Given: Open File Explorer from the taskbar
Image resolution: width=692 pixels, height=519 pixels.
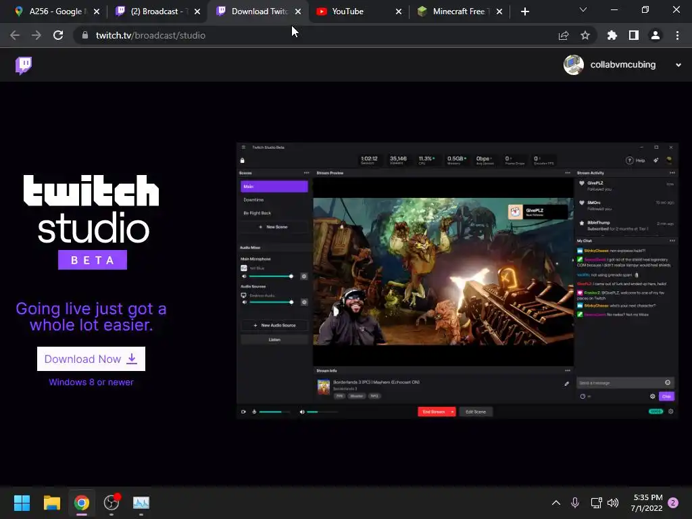Looking at the screenshot, I should click(x=51, y=503).
